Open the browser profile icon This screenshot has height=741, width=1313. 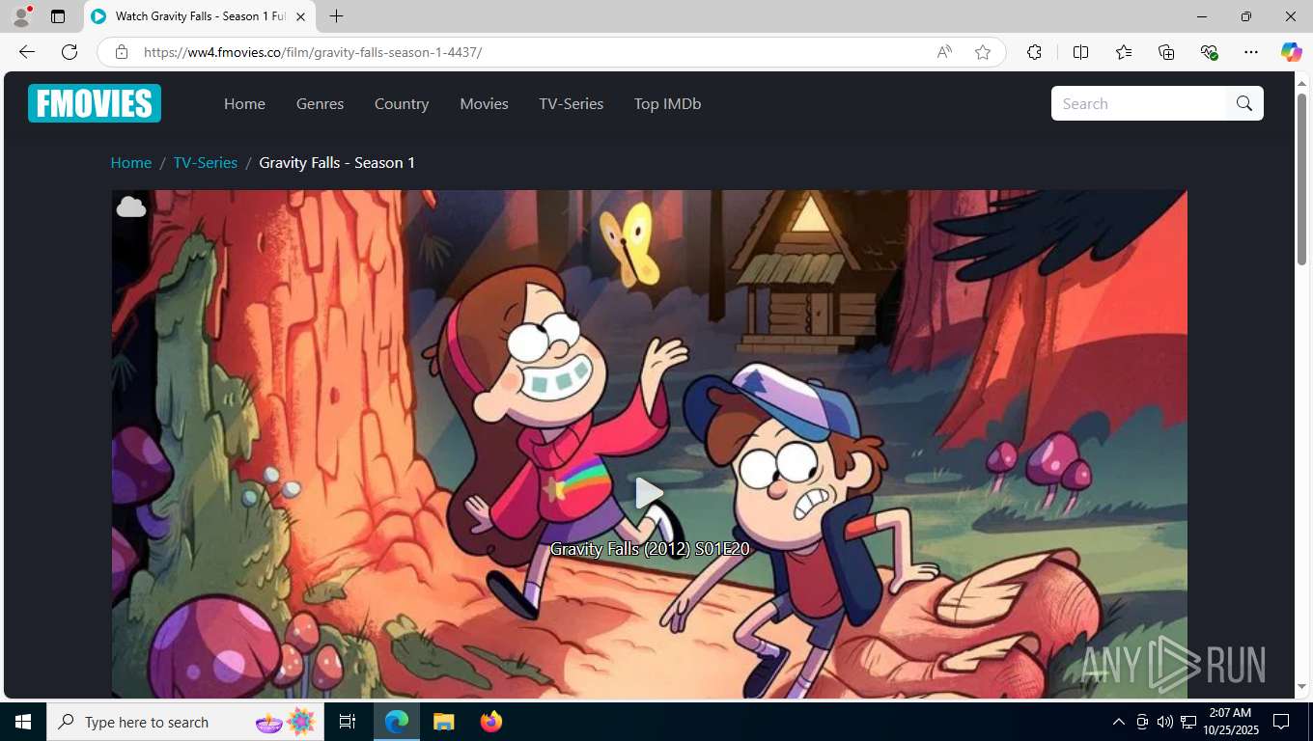pyautogui.click(x=21, y=16)
